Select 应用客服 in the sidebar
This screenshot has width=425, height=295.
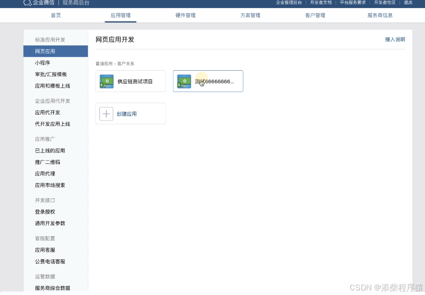(x=45, y=250)
